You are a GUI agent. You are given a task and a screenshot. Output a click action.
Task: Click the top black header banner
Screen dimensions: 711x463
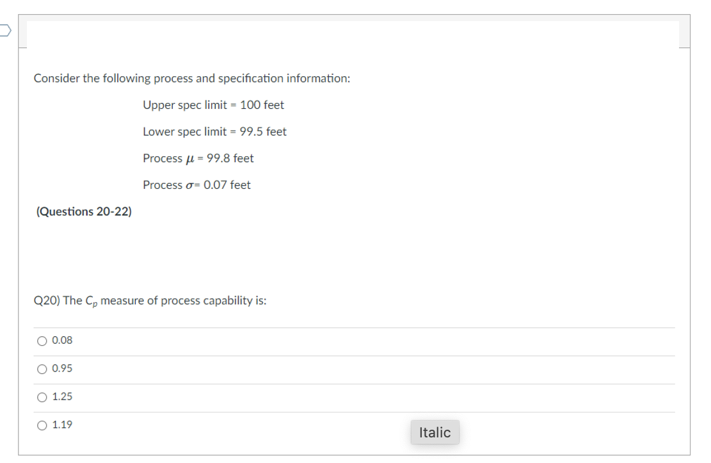[352, 39]
